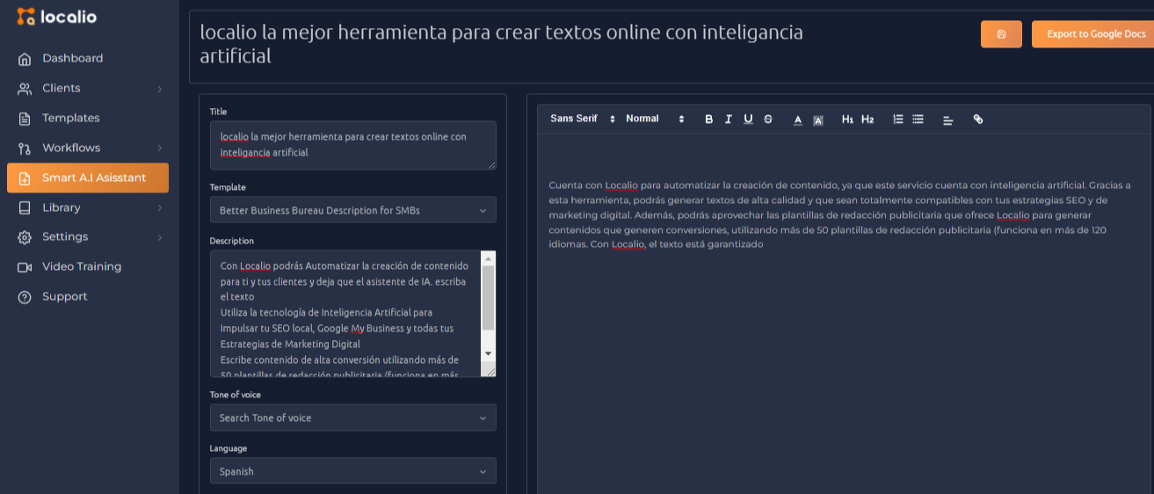
Task: Click the orange save icon button
Action: click(1001, 33)
